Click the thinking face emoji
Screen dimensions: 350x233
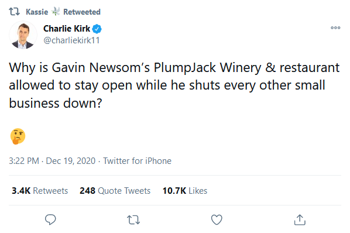pos(18,136)
